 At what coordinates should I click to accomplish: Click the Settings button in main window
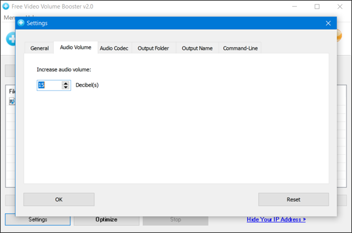[x=38, y=220]
